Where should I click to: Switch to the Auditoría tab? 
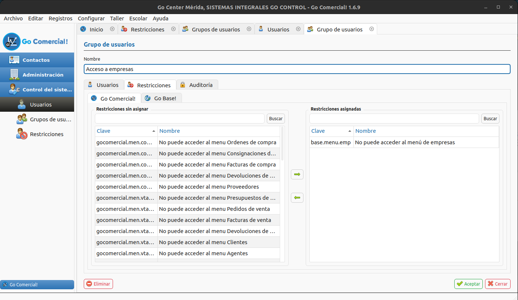click(197, 84)
